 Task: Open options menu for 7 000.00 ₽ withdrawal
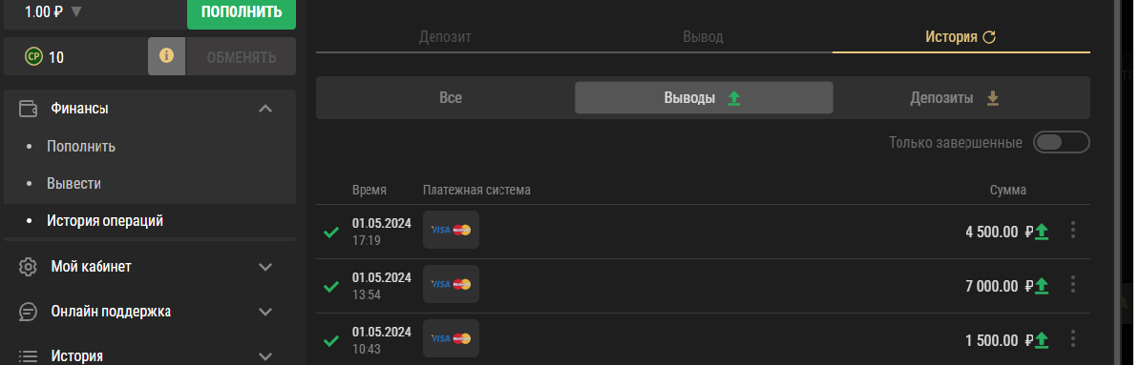click(1073, 284)
